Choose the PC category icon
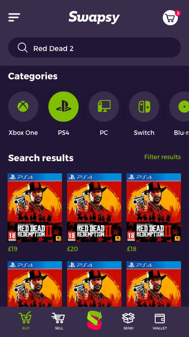Viewport: 189px width, 337px height. pyautogui.click(x=104, y=107)
